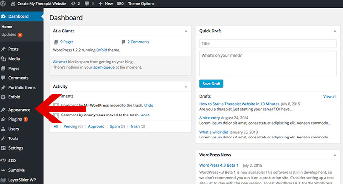Click the WordPress logo icon

tap(3, 4)
